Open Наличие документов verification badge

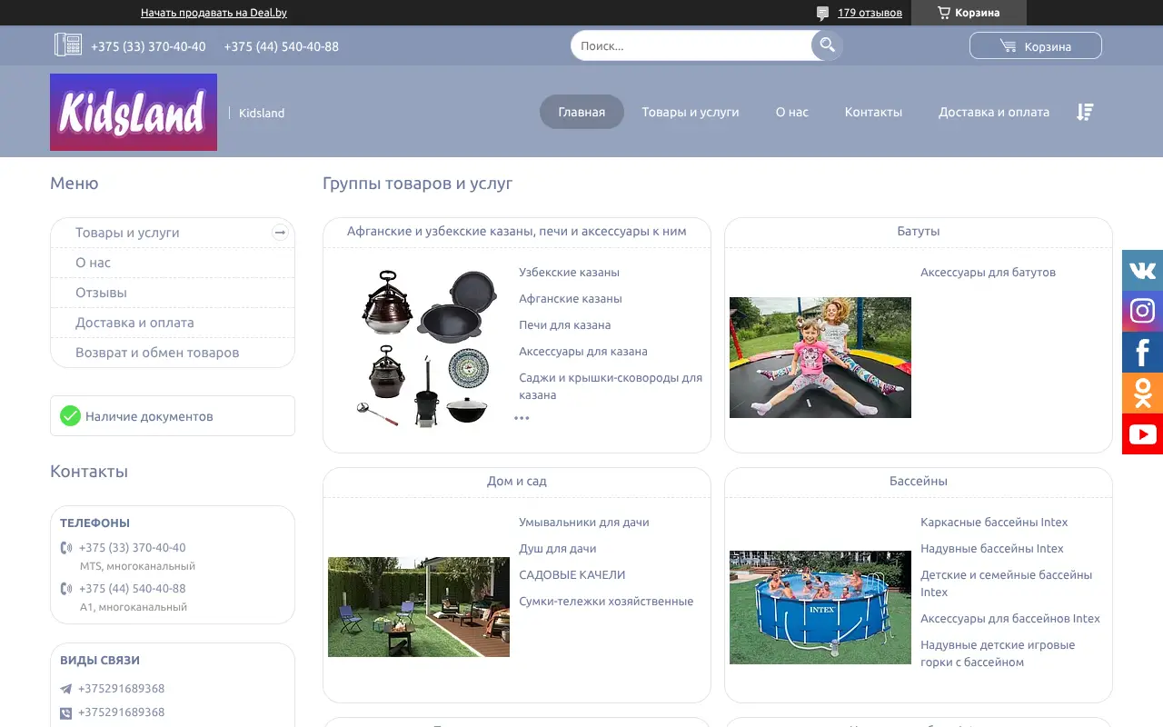(149, 416)
